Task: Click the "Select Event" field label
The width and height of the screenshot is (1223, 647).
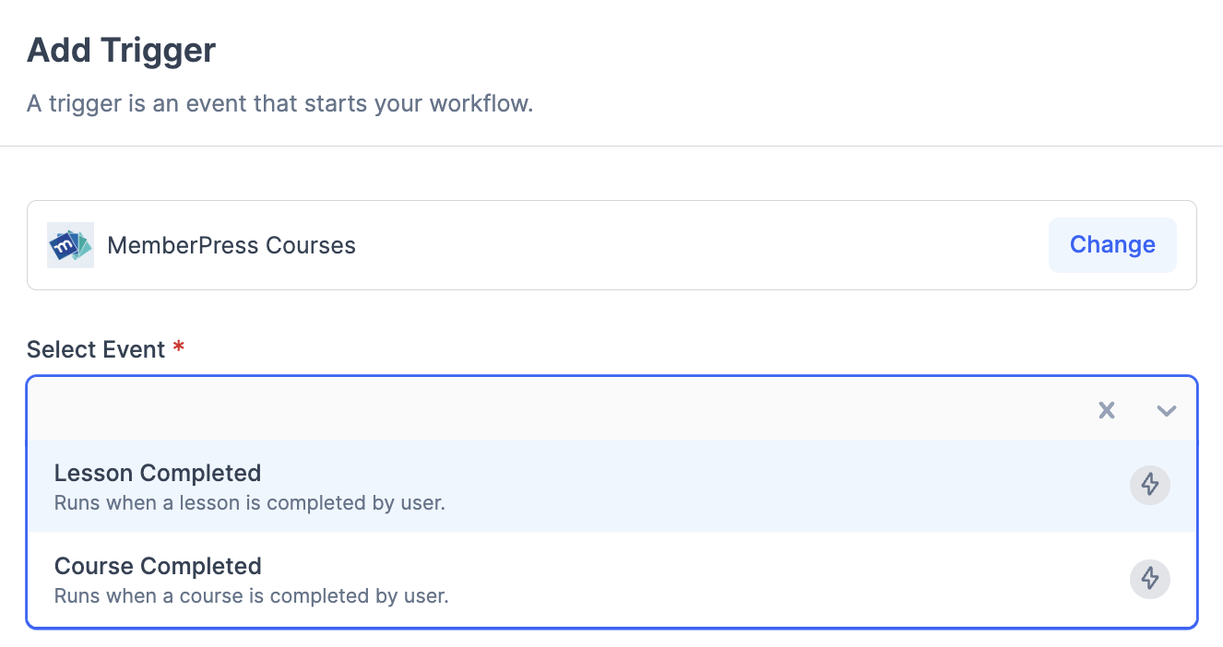Action: click(96, 350)
